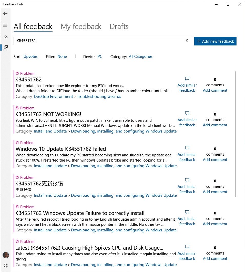Click the search magnifier icon
This screenshot has height=273, width=246.
coord(187,41)
